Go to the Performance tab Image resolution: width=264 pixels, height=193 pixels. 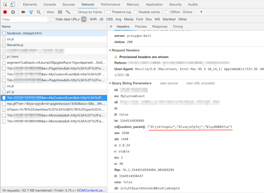coord(110,5)
